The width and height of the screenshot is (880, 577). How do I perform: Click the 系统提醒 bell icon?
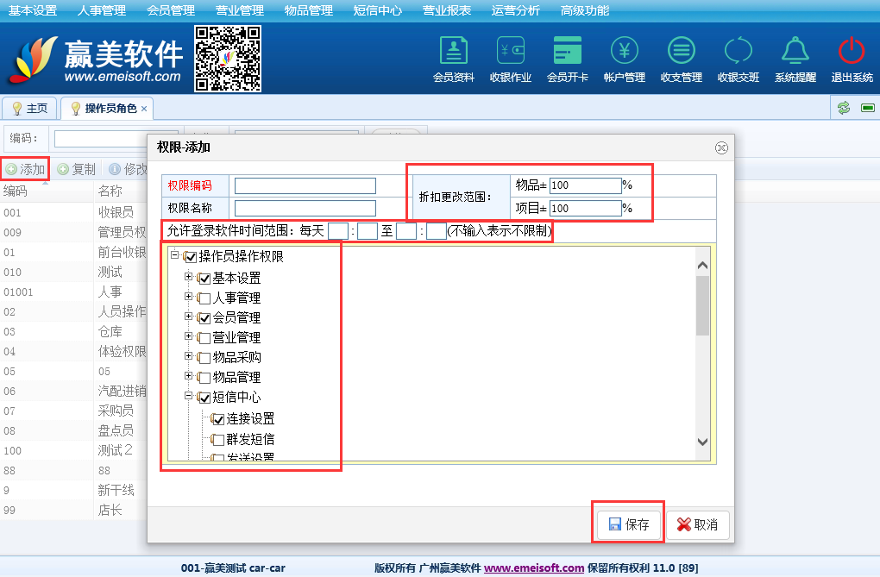pos(795,52)
